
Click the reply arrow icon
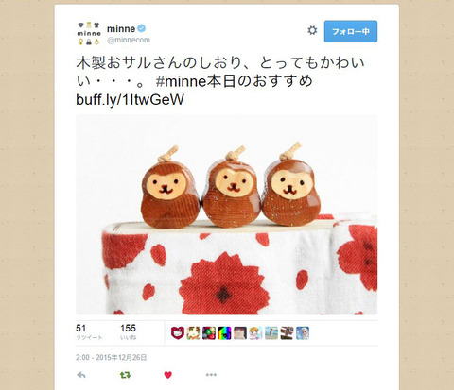coord(81,375)
